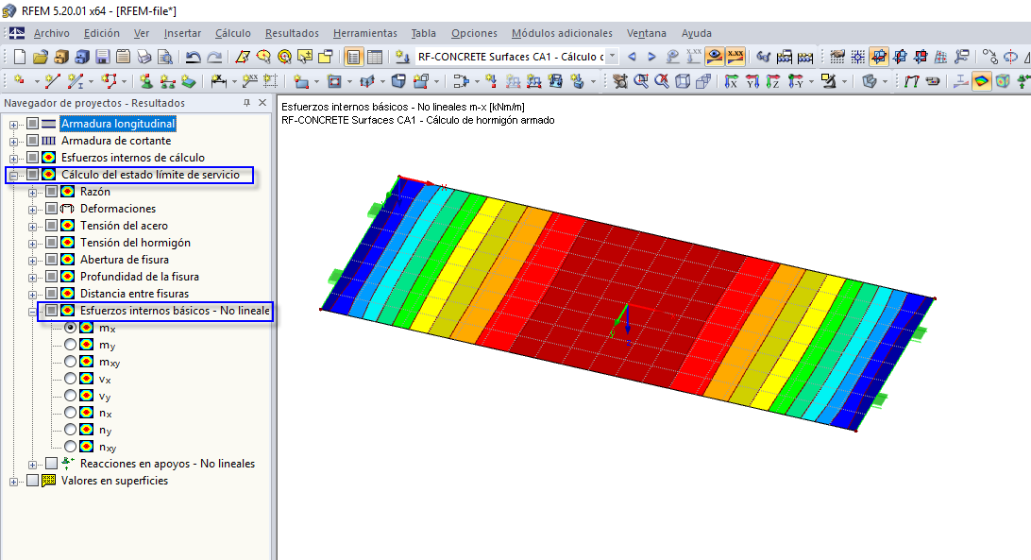
Task: Open the Módulos adicionales menu
Action: click(x=562, y=33)
